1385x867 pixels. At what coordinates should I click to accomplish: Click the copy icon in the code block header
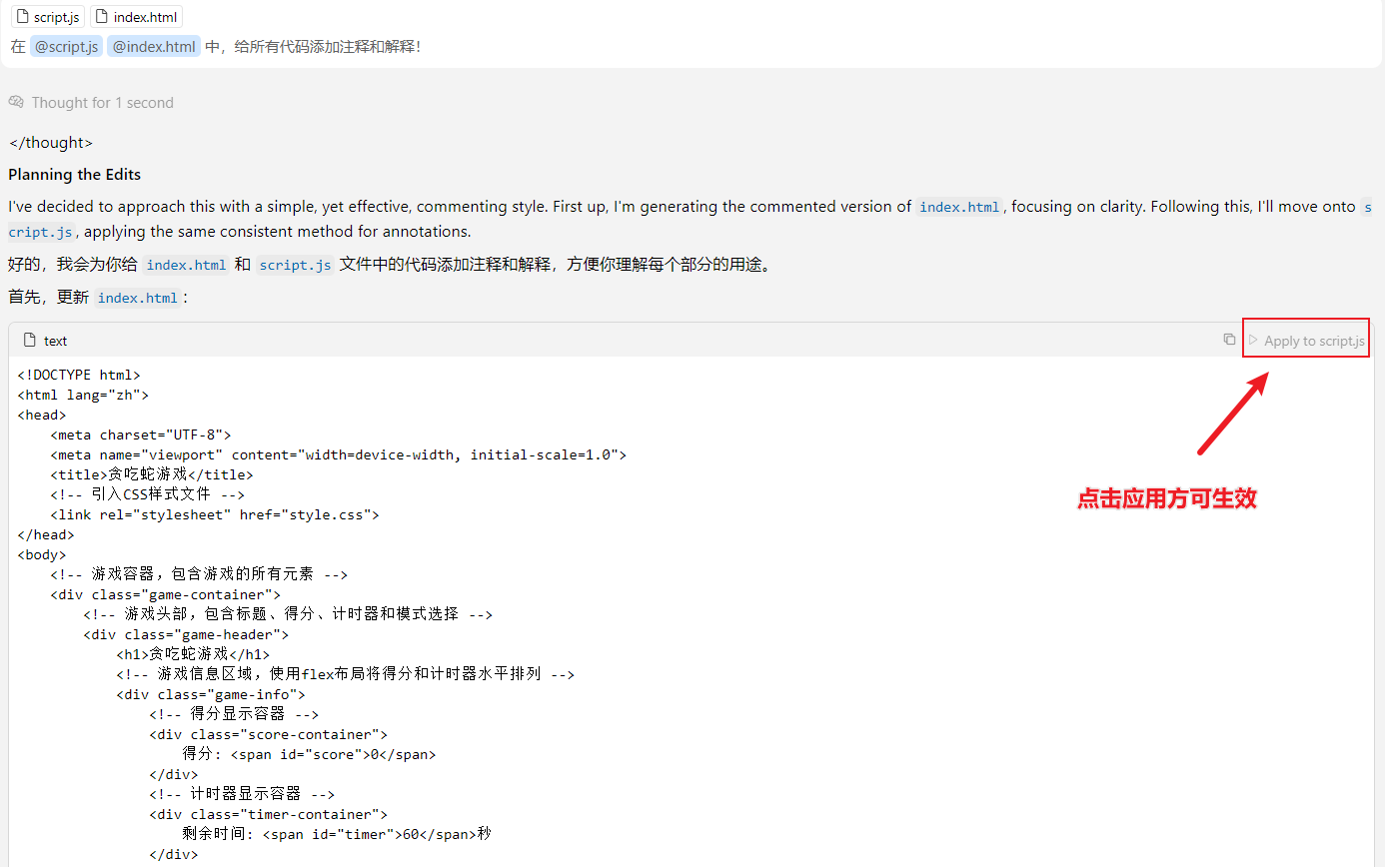tap(1229, 339)
